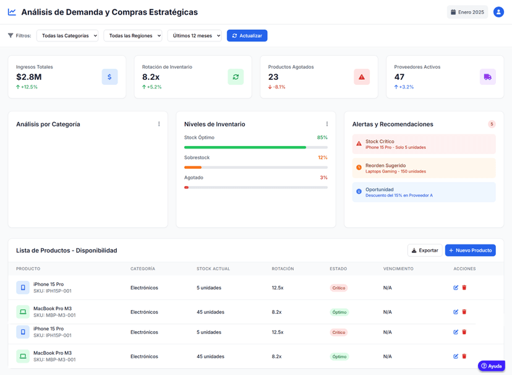Click the VENCIMIENTO column header

(398, 269)
